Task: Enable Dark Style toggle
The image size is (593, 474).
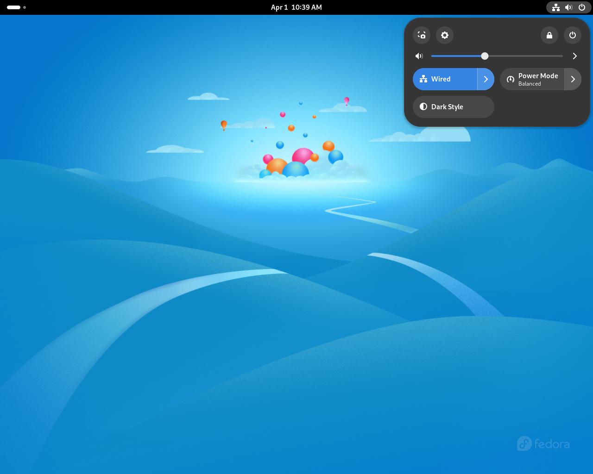Action: coord(454,107)
